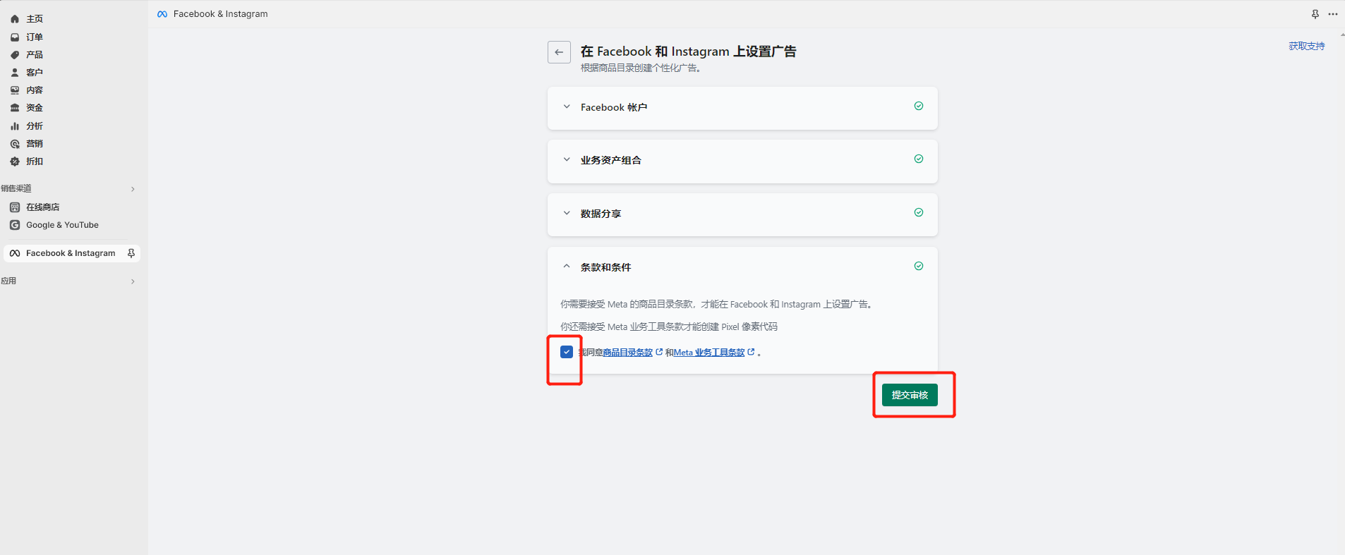Viewport: 1345px width, 555px height.
Task: Collapse the 条款和条件 section chevron
Action: point(567,267)
